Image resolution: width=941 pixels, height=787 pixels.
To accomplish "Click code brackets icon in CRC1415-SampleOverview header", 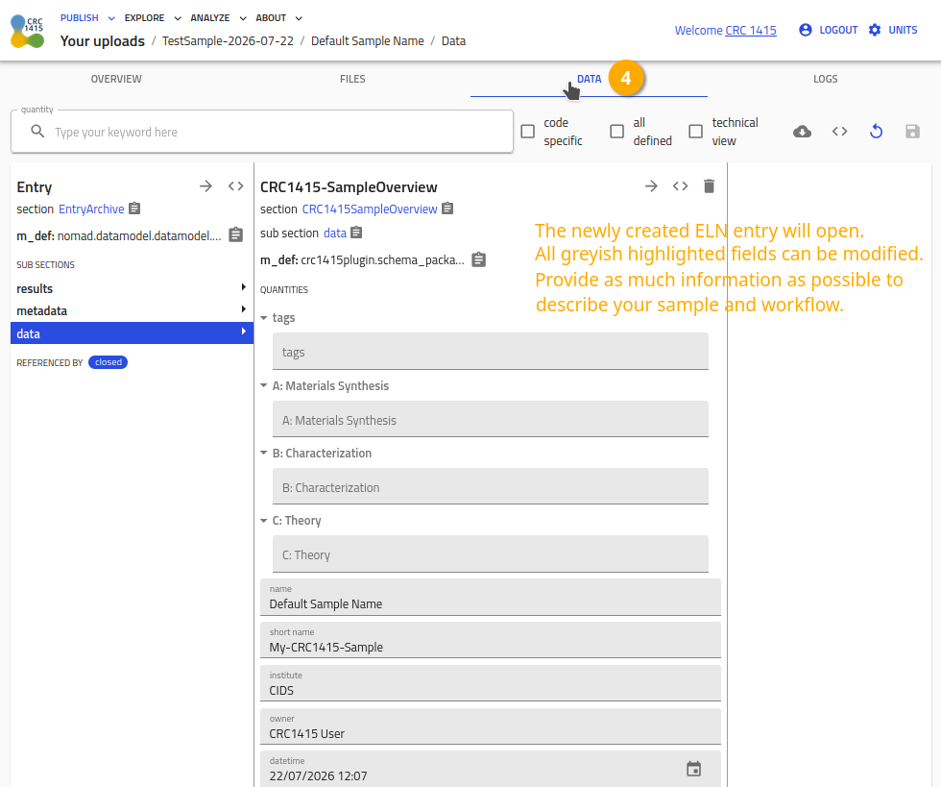I will [x=680, y=186].
